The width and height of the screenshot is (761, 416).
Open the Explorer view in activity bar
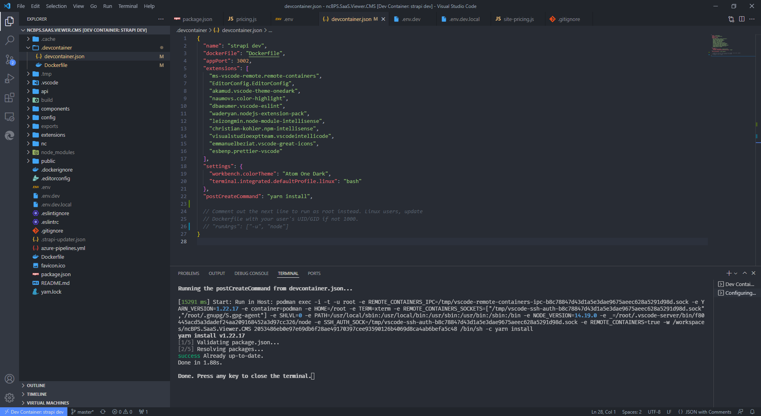[10, 21]
